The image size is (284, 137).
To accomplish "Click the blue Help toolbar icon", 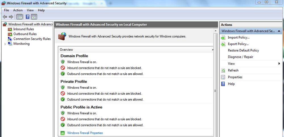I will (28, 17).
